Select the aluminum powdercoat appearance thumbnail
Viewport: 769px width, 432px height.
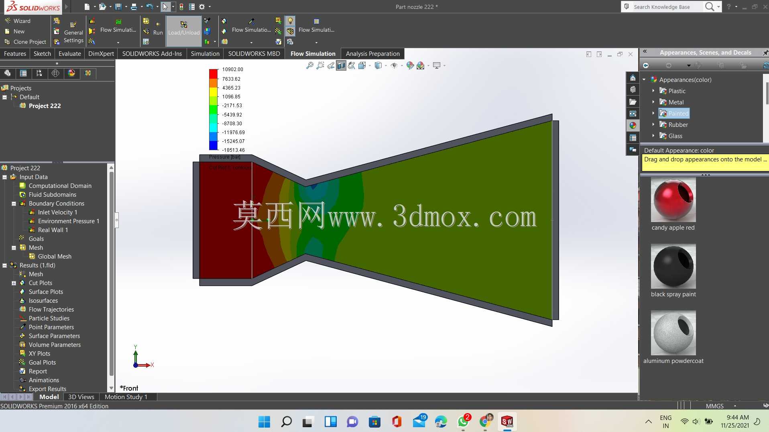[673, 332]
